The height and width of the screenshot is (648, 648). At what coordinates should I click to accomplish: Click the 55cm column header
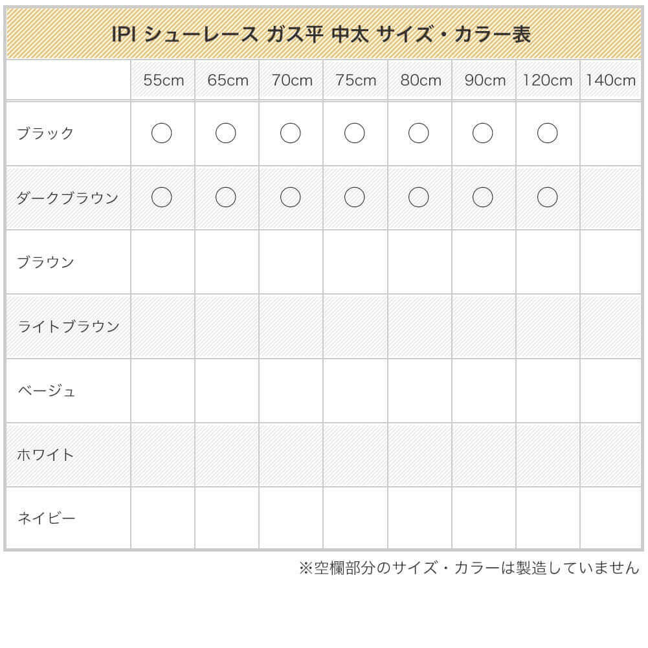[163, 80]
